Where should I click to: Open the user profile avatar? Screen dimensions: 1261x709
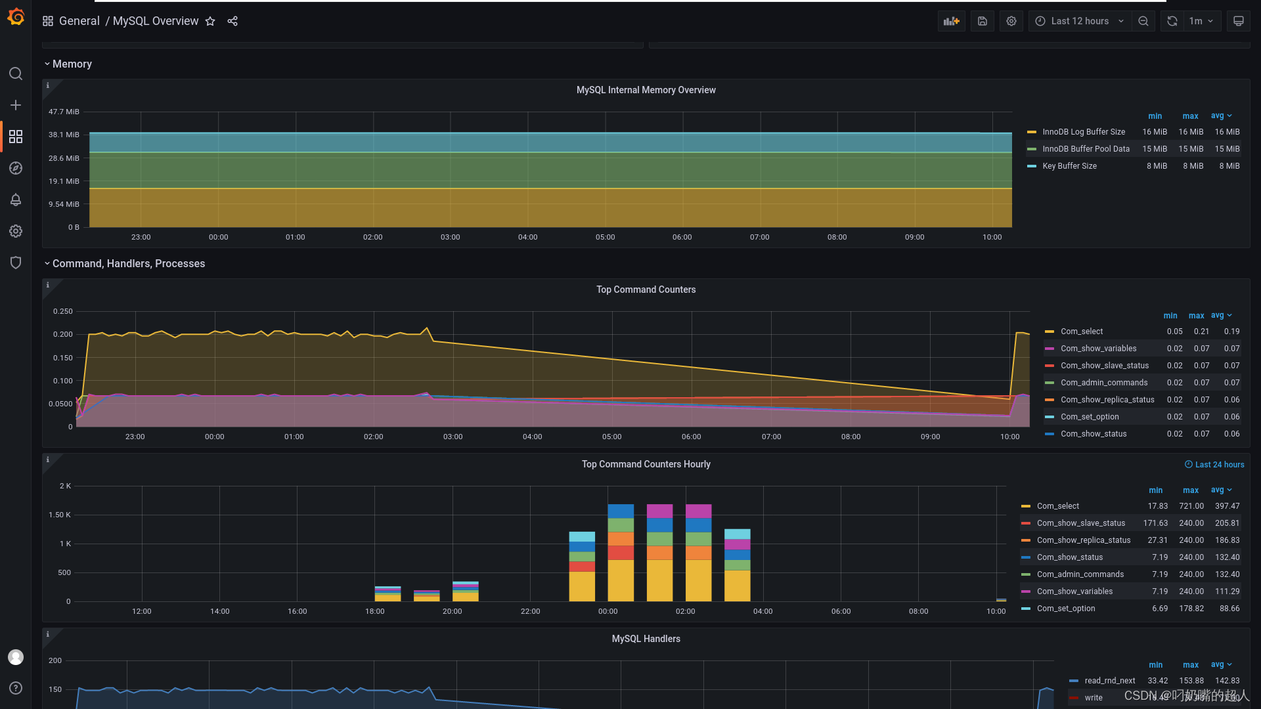pyautogui.click(x=16, y=657)
